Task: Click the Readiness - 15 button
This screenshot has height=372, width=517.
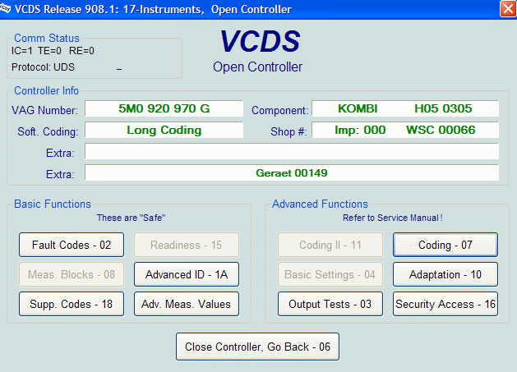Action: point(187,245)
